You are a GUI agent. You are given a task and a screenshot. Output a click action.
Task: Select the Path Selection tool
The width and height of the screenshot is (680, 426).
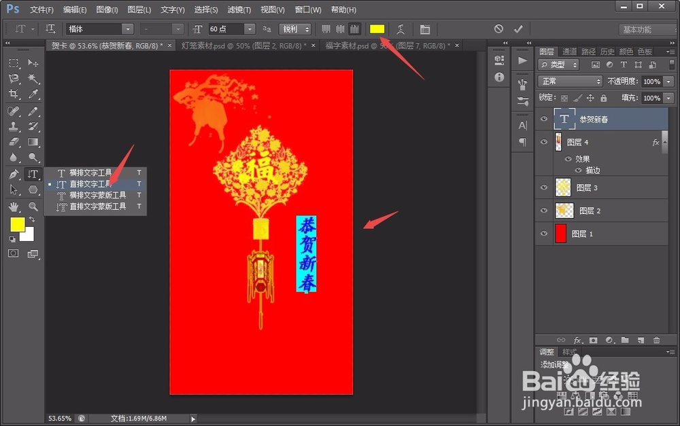click(14, 190)
